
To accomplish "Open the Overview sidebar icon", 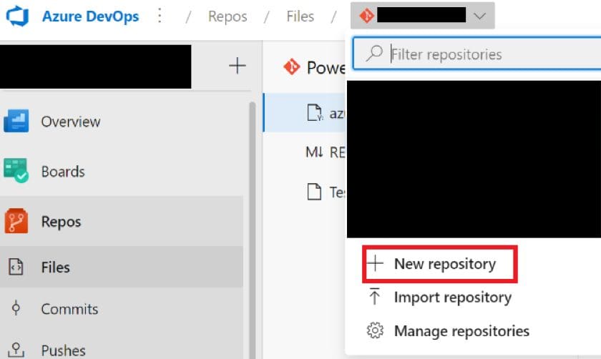I will 16,122.
